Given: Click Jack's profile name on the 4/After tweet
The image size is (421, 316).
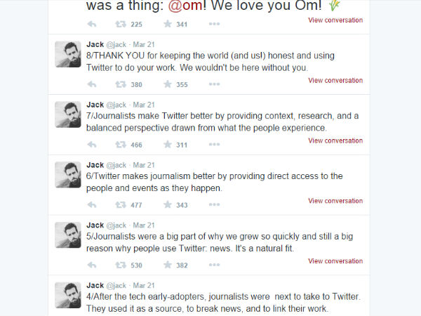Looking at the screenshot, I should (x=95, y=286).
